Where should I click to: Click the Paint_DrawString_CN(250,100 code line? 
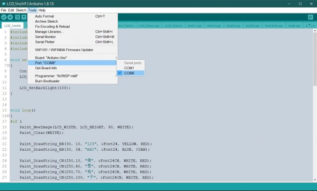click(86, 177)
